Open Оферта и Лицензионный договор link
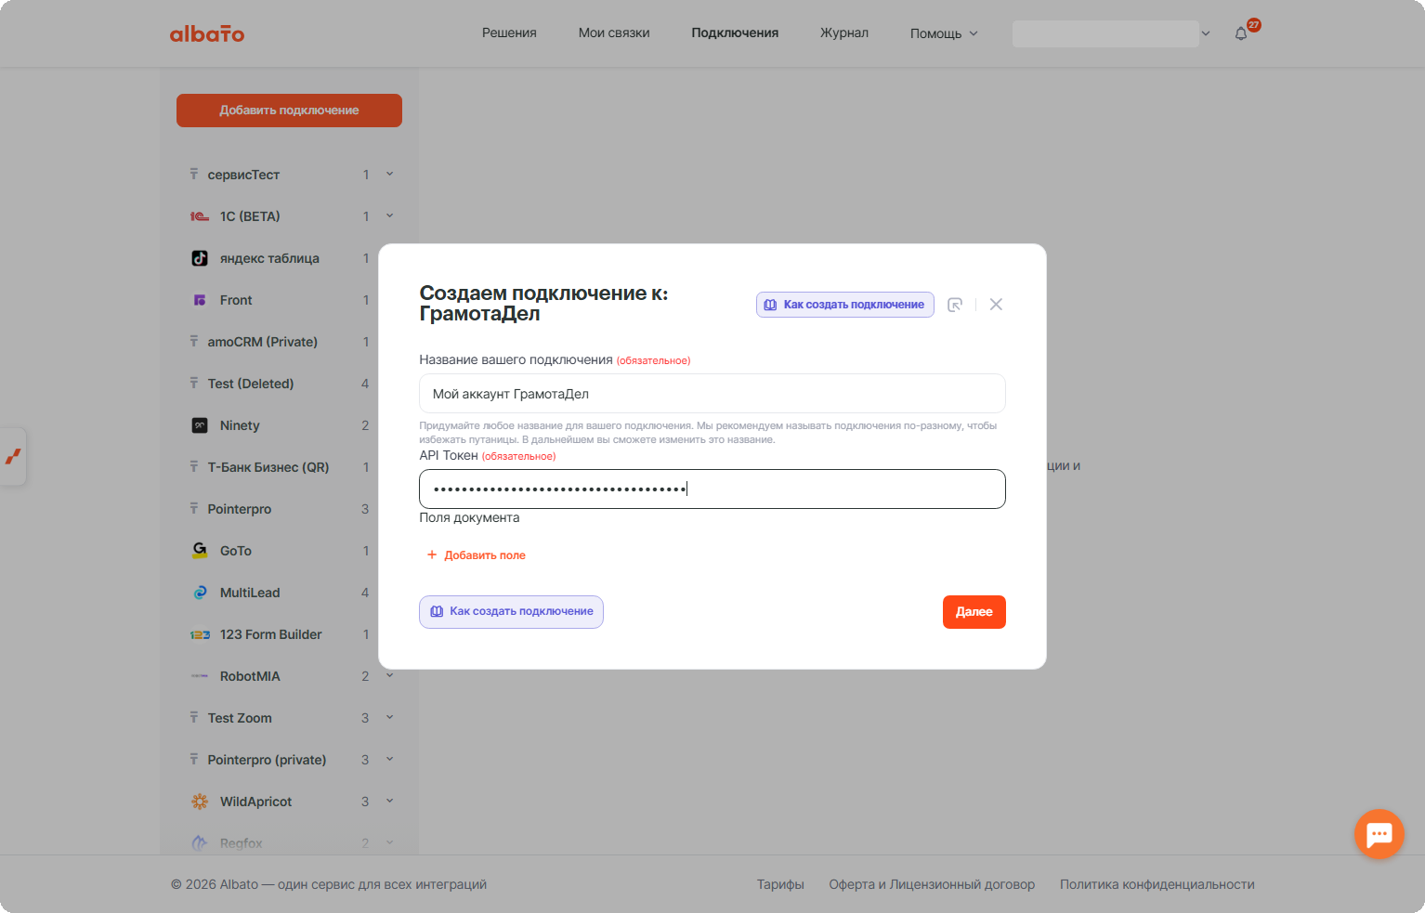Image resolution: width=1425 pixels, height=913 pixels. 932,885
